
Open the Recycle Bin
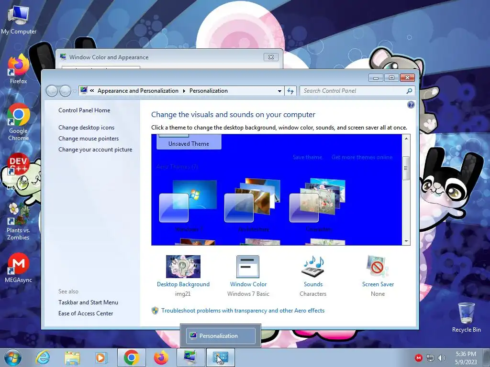click(x=466, y=317)
